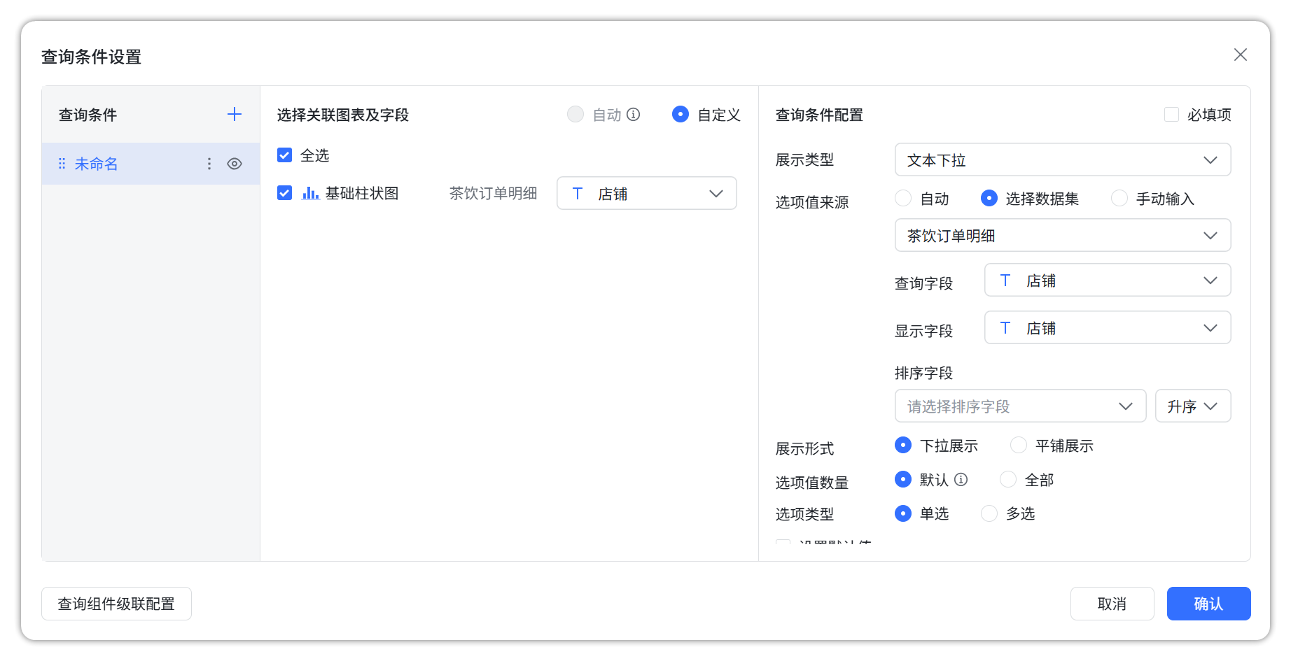Screen dimensions: 1291x654
Task: Click the info icon next to 默认
Action: (x=961, y=479)
